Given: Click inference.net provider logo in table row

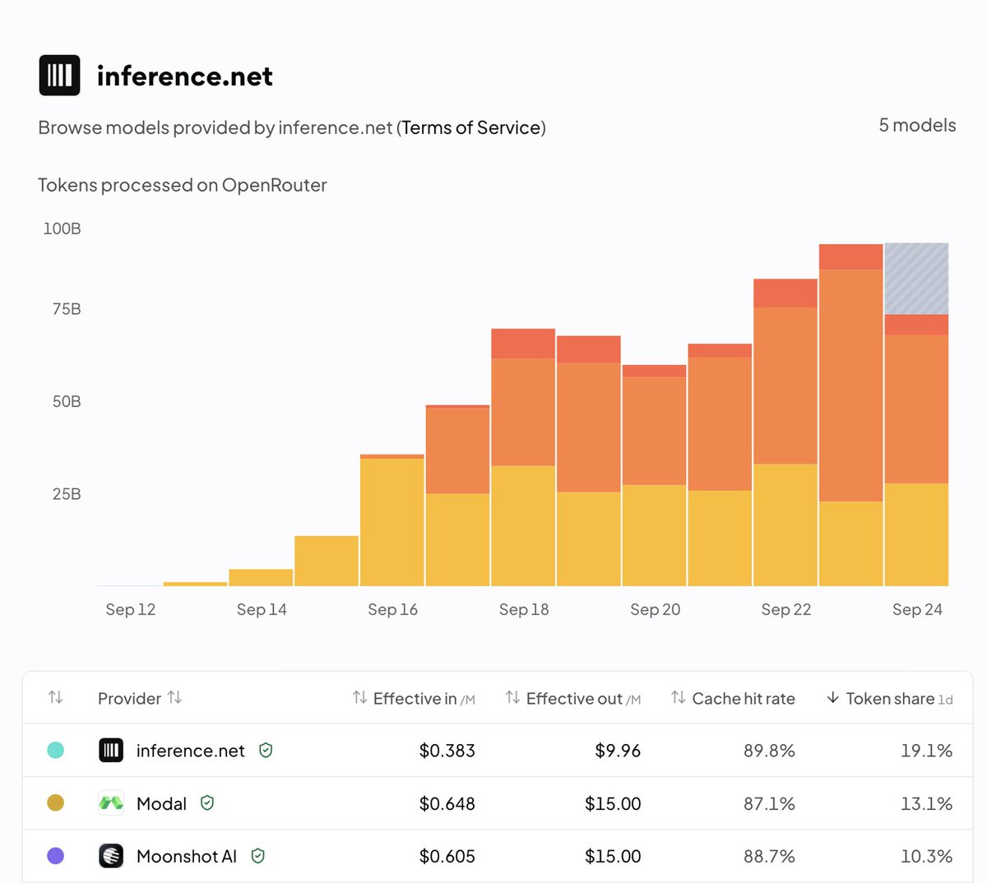Looking at the screenshot, I should pyautogui.click(x=111, y=750).
